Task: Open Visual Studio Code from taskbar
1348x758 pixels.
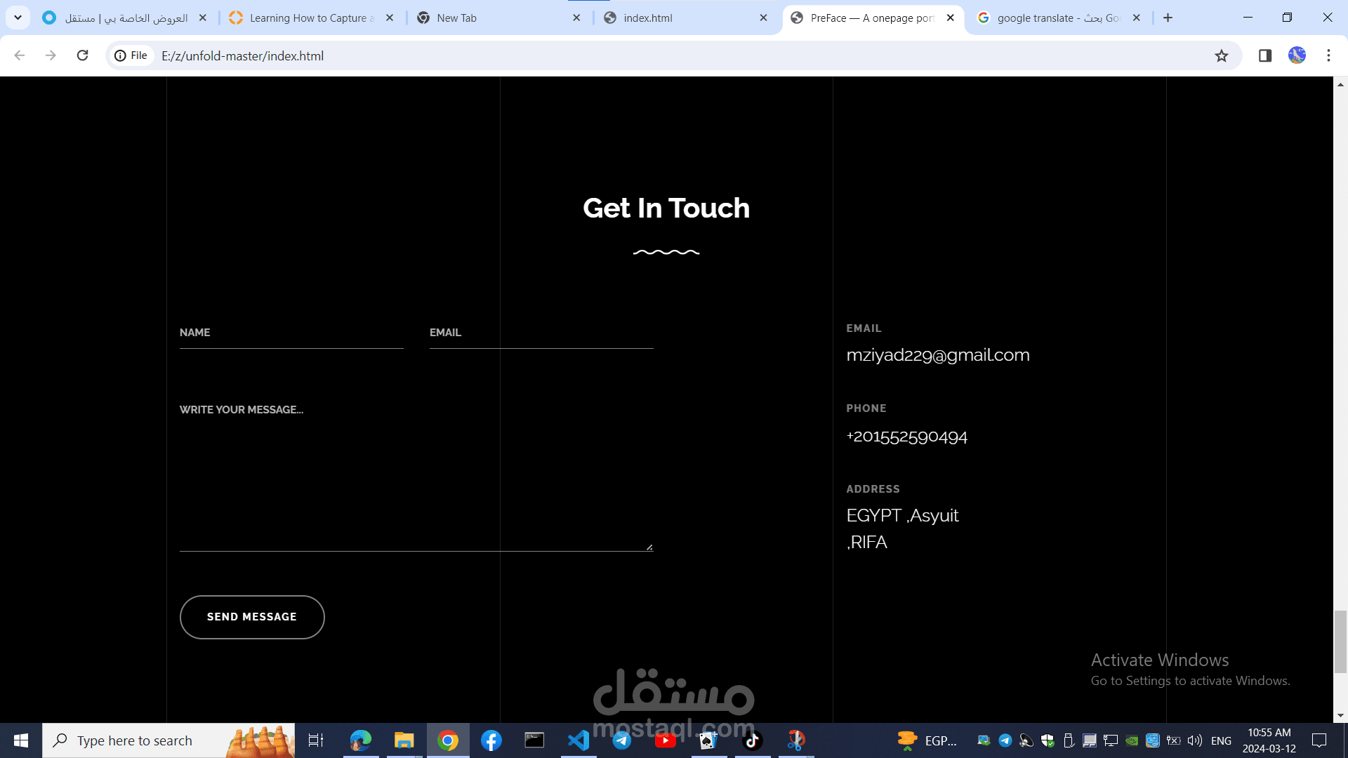Action: point(579,740)
